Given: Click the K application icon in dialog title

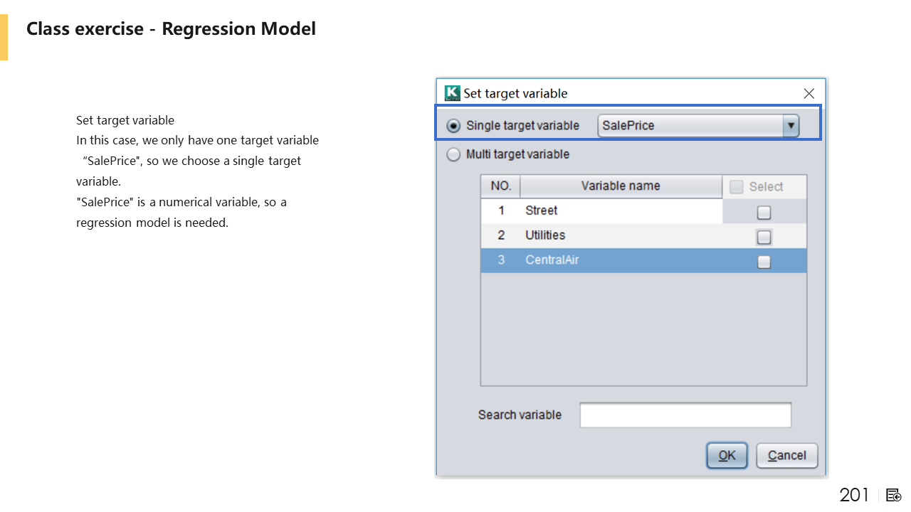Looking at the screenshot, I should (x=452, y=93).
